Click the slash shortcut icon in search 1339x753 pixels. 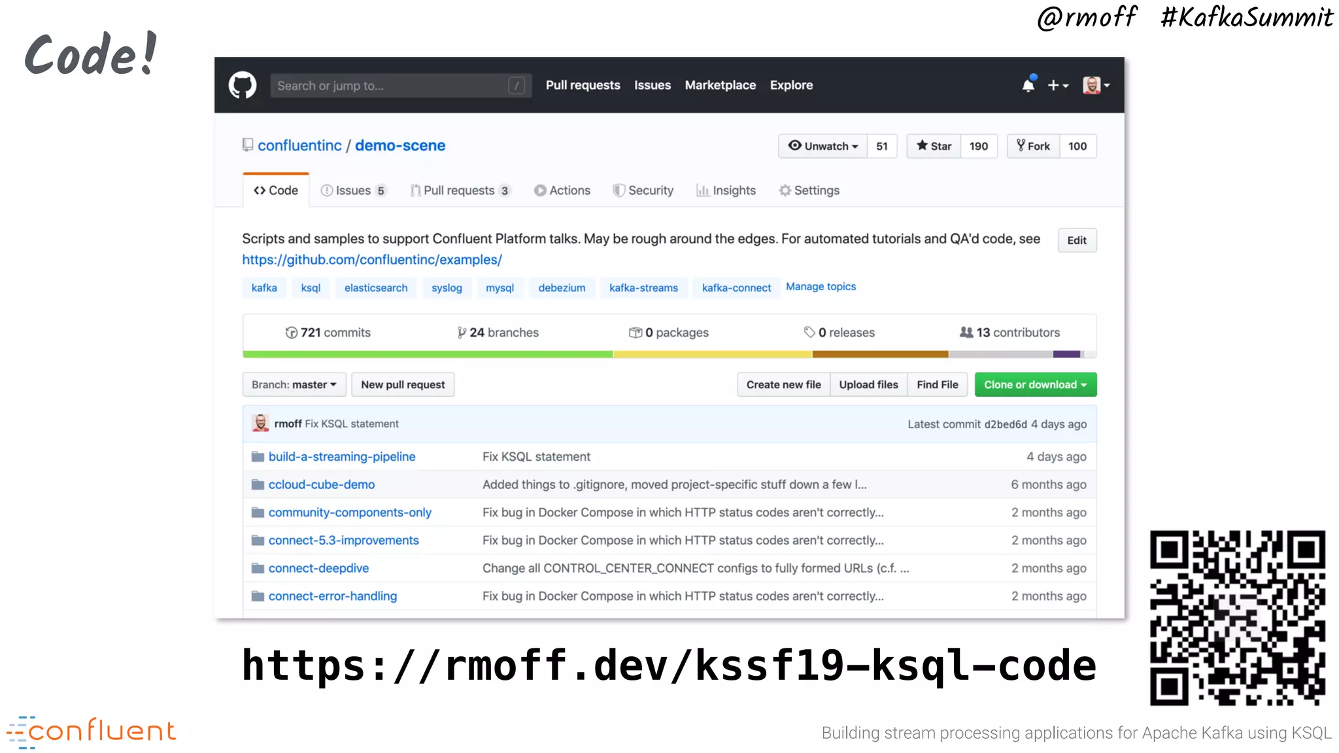point(517,86)
